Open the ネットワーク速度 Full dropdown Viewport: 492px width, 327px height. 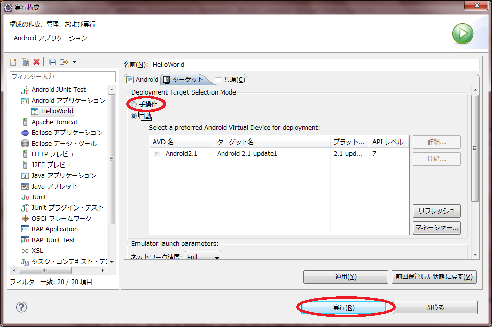203,255
